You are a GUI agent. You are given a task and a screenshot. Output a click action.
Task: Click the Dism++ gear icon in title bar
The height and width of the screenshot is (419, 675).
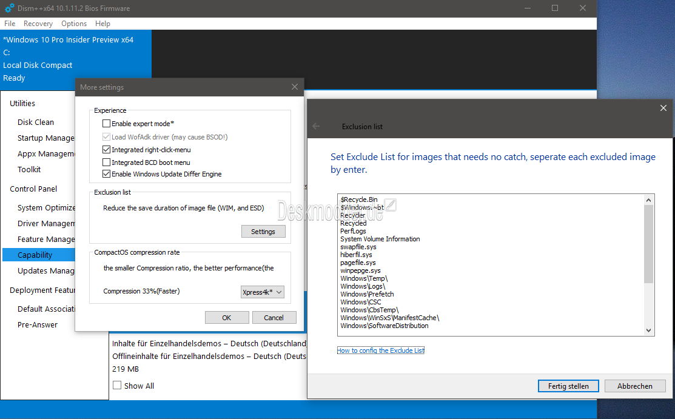coord(9,8)
